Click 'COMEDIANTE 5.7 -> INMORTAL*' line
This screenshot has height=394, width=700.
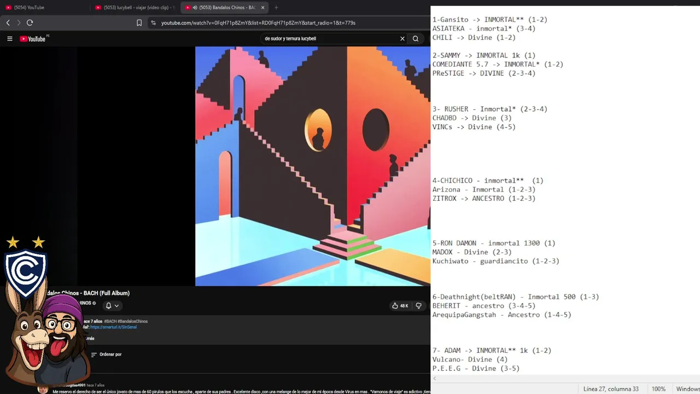[498, 65]
